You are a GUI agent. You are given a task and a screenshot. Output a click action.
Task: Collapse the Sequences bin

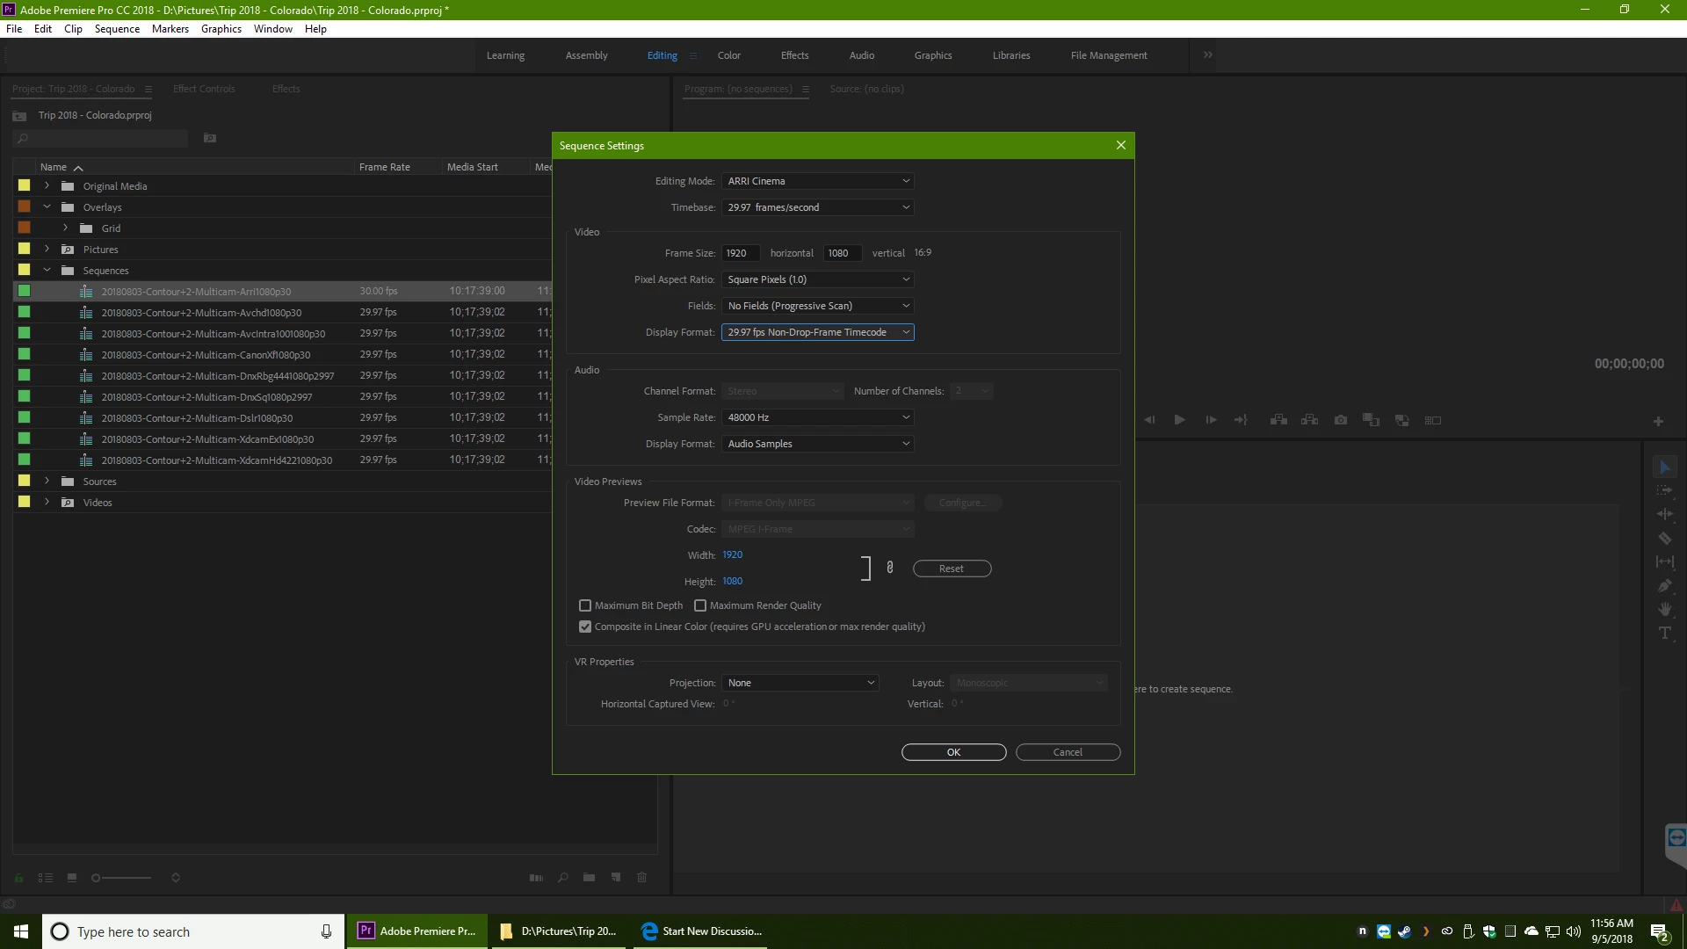point(47,271)
